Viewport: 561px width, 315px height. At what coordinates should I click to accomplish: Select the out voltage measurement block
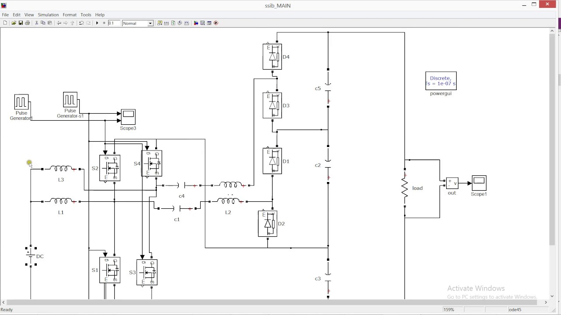click(x=452, y=183)
